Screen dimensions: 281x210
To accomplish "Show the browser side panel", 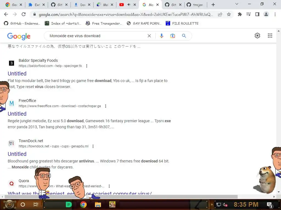I will point(257,14).
